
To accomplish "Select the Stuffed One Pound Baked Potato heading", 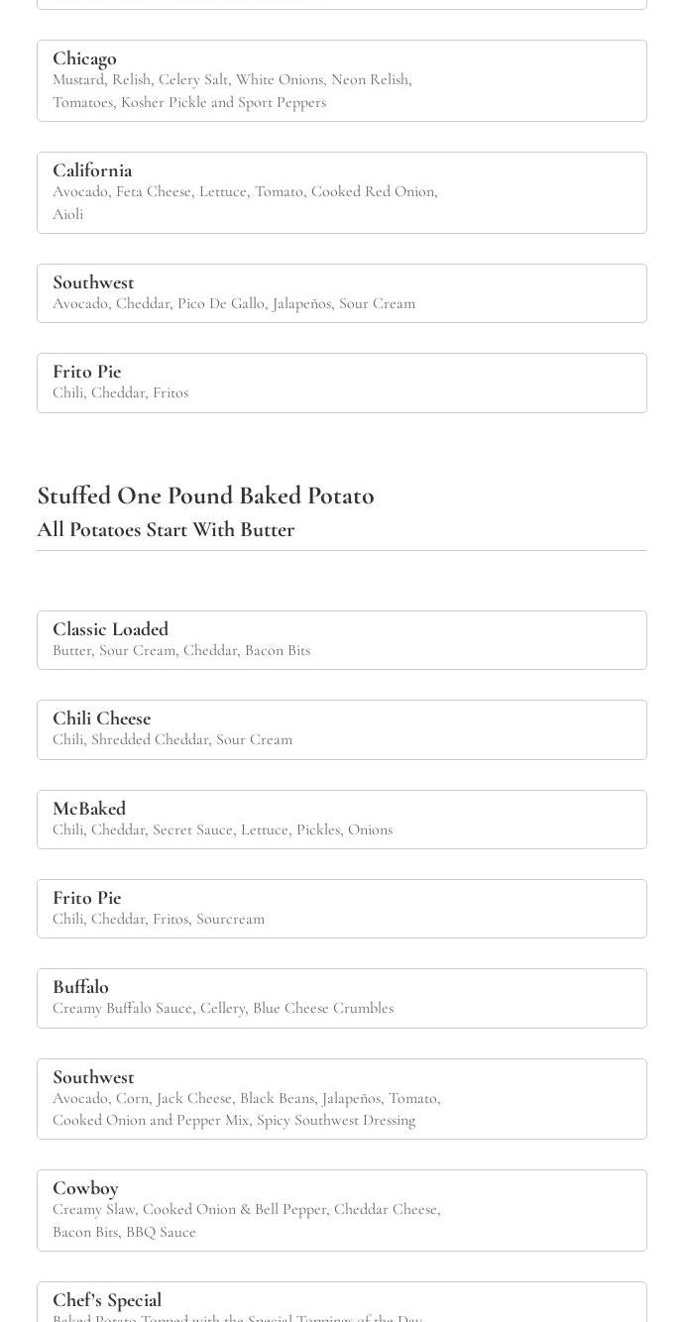I will (205, 496).
